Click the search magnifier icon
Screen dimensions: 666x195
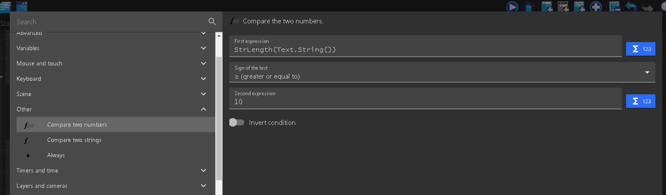(x=212, y=22)
